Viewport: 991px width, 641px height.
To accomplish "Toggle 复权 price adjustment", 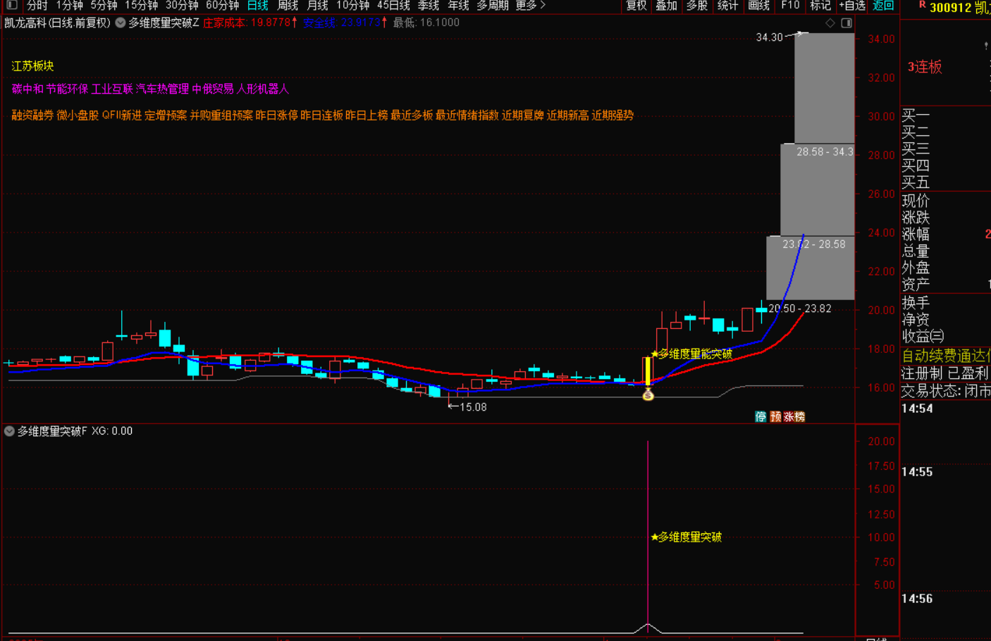I will click(x=636, y=6).
